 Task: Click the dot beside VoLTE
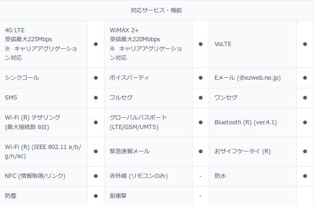click(305, 44)
